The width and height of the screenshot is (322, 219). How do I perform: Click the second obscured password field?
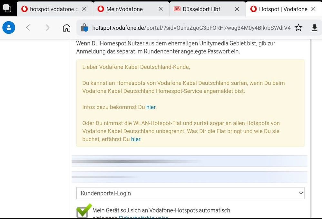[189, 177]
